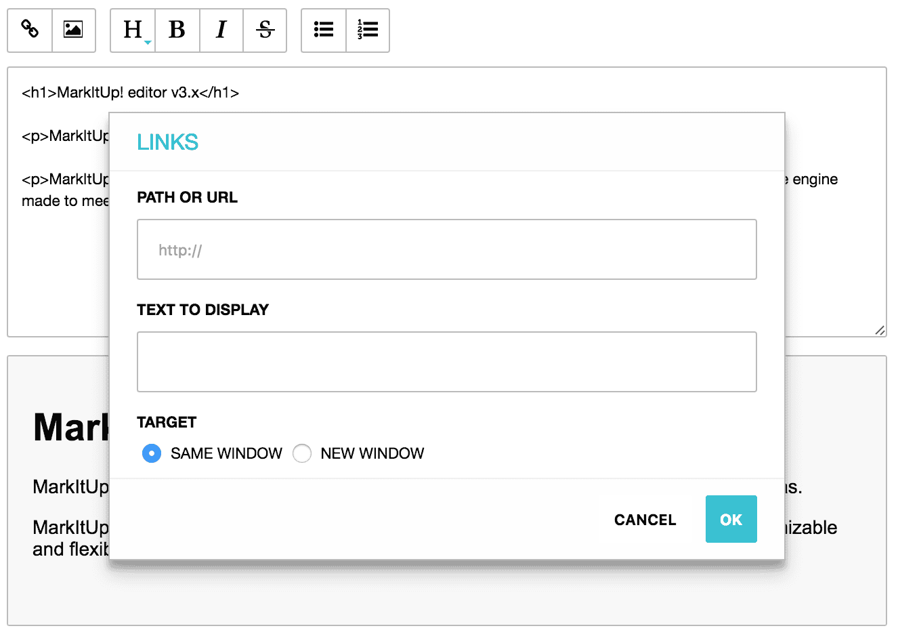Click the insert link toolbar icon
Screen dimensions: 898x641
[x=30, y=30]
